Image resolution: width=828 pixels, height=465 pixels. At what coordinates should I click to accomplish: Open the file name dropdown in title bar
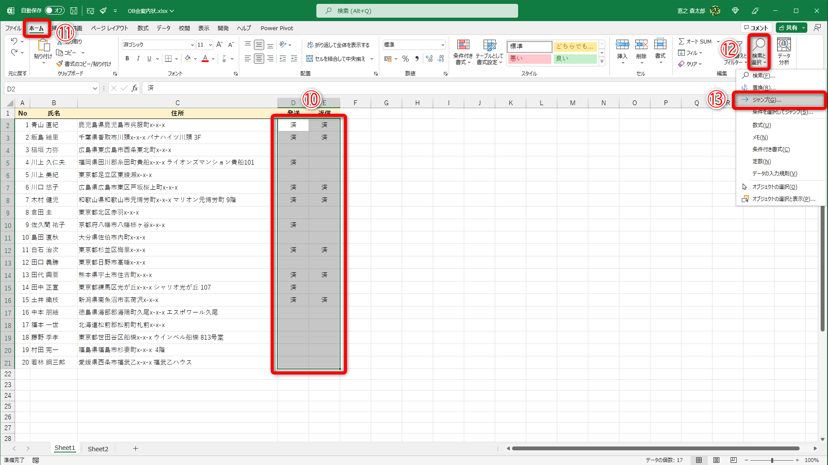coord(172,11)
